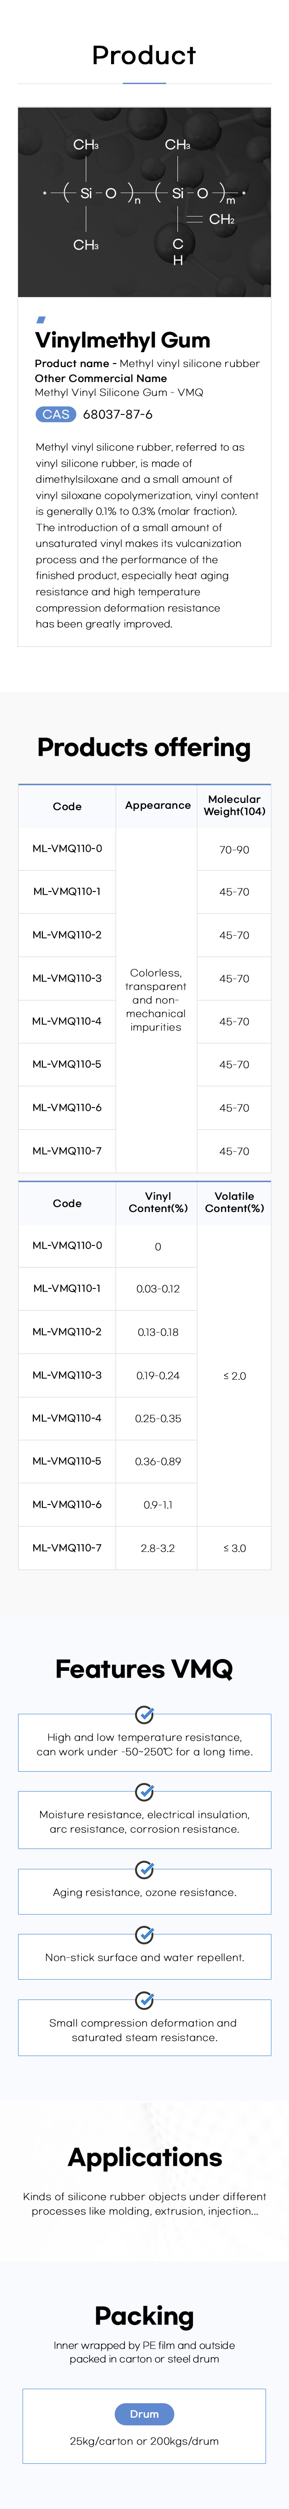
Task: Click the blue Drum badge
Action: point(144,2414)
